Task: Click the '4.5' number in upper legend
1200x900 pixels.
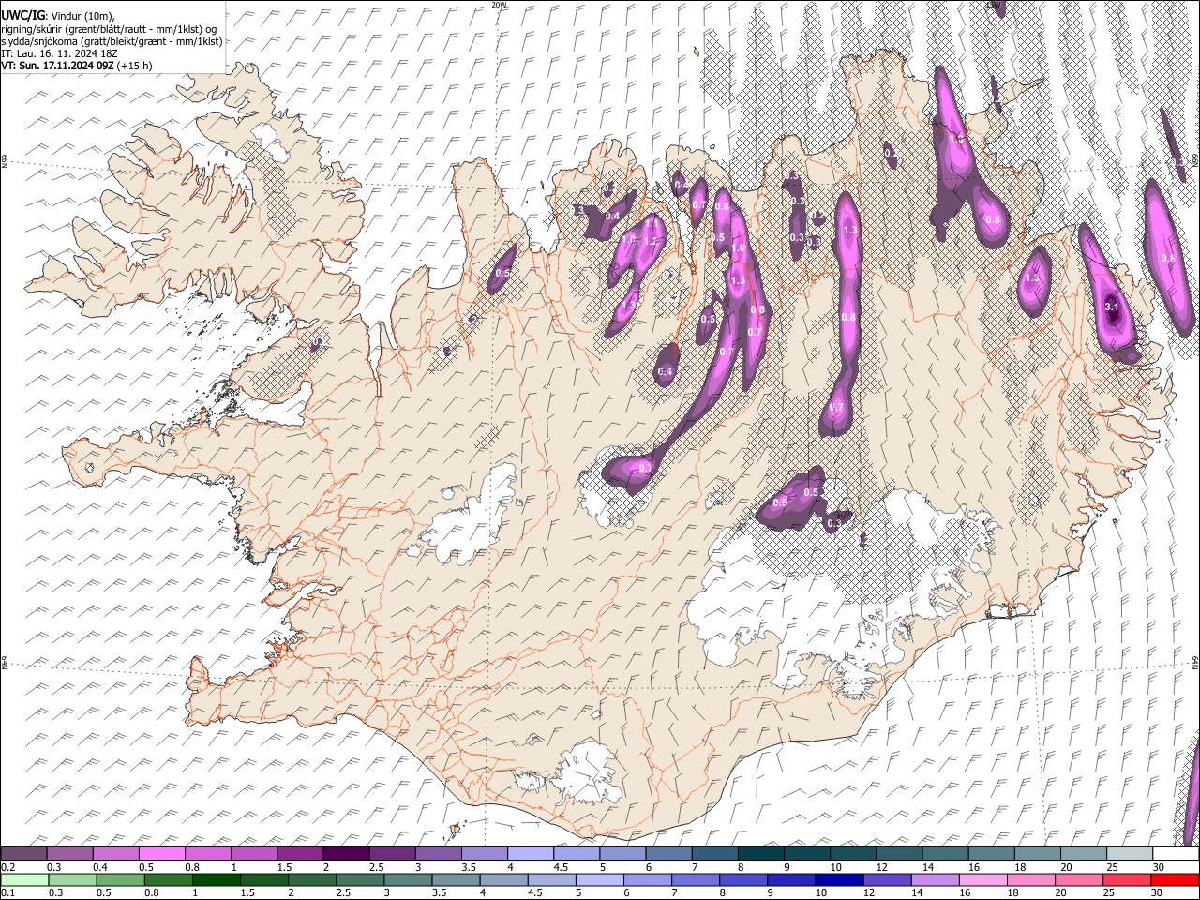Action: coord(560,867)
